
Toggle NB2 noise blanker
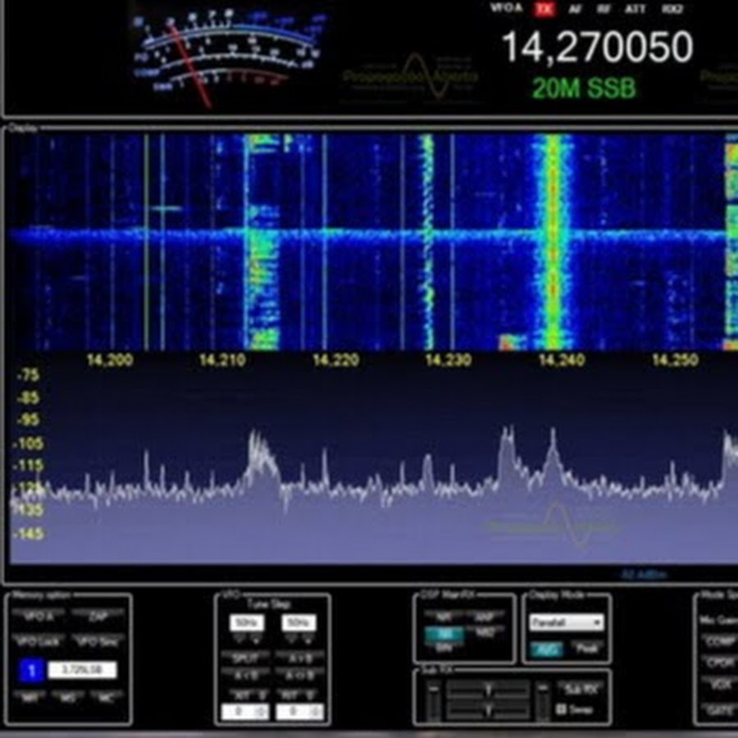(x=485, y=632)
